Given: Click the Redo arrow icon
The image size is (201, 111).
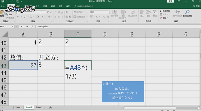Looking at the screenshot, I should [12, 2].
